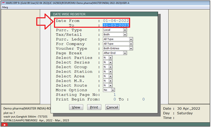Open the Select Station N dropdown
Image resolution: width=211 pixels, height=127 pixels.
(x=108, y=72)
